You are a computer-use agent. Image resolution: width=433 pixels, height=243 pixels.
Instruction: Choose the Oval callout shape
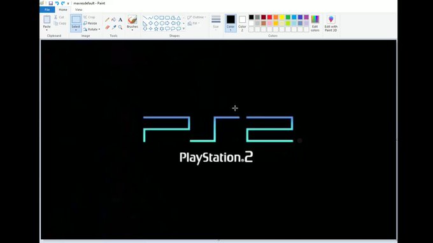[x=173, y=29]
